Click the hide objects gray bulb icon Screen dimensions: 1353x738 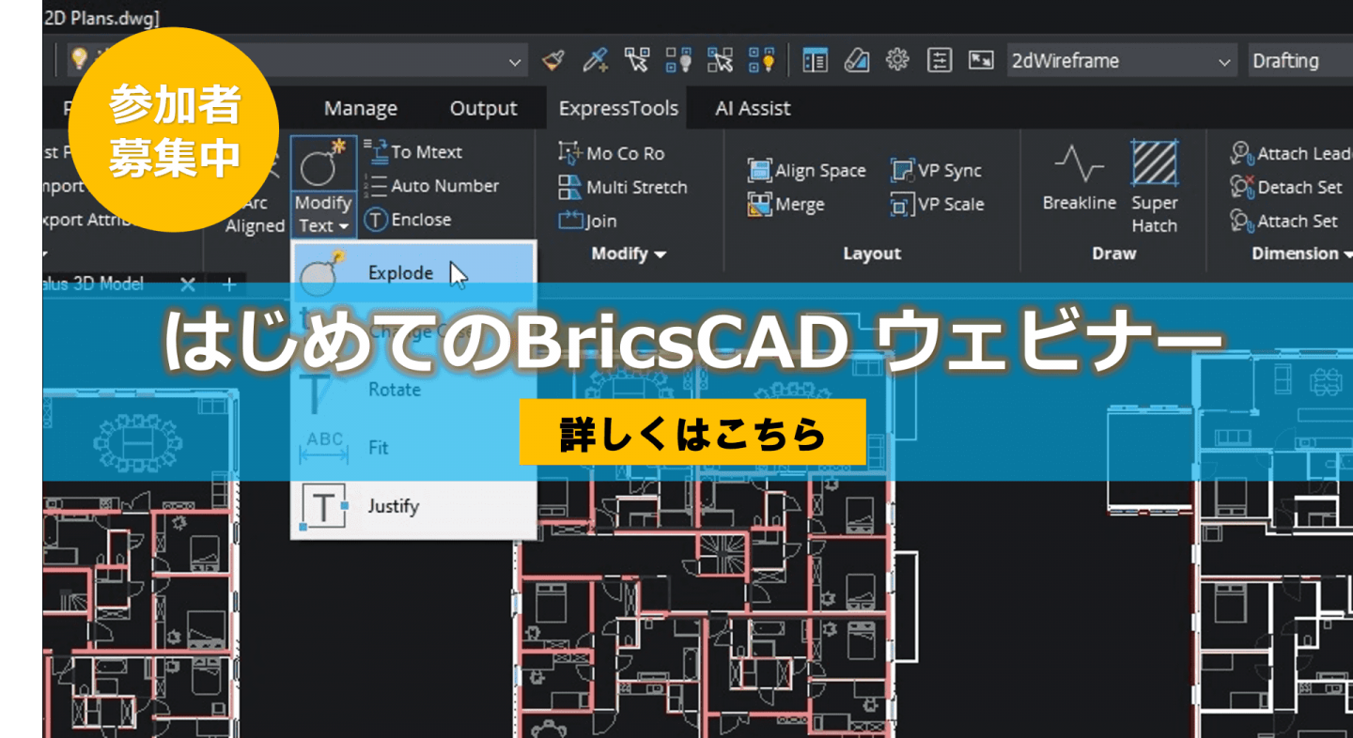(677, 61)
